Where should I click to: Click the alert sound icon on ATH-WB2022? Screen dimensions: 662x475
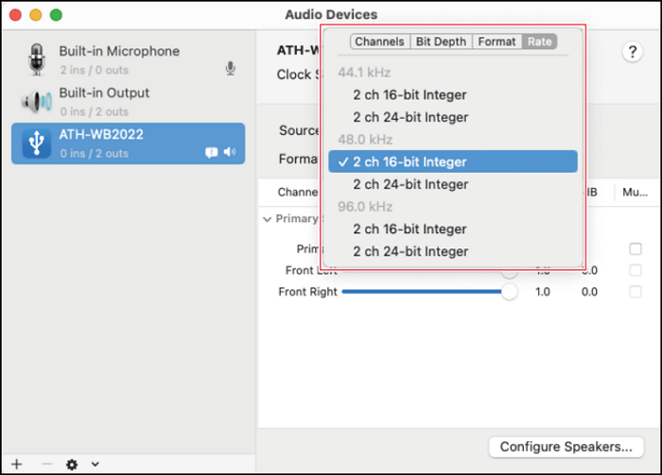coord(212,152)
